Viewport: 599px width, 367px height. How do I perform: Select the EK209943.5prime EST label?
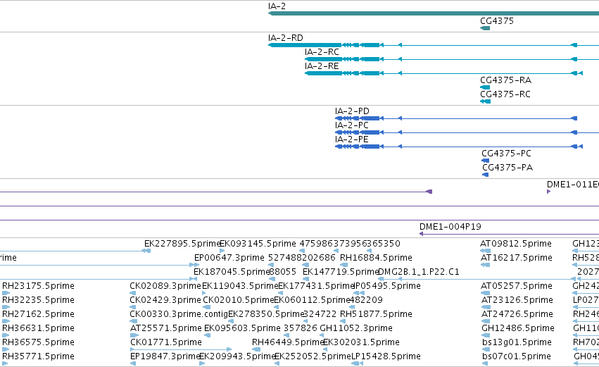[237, 357]
